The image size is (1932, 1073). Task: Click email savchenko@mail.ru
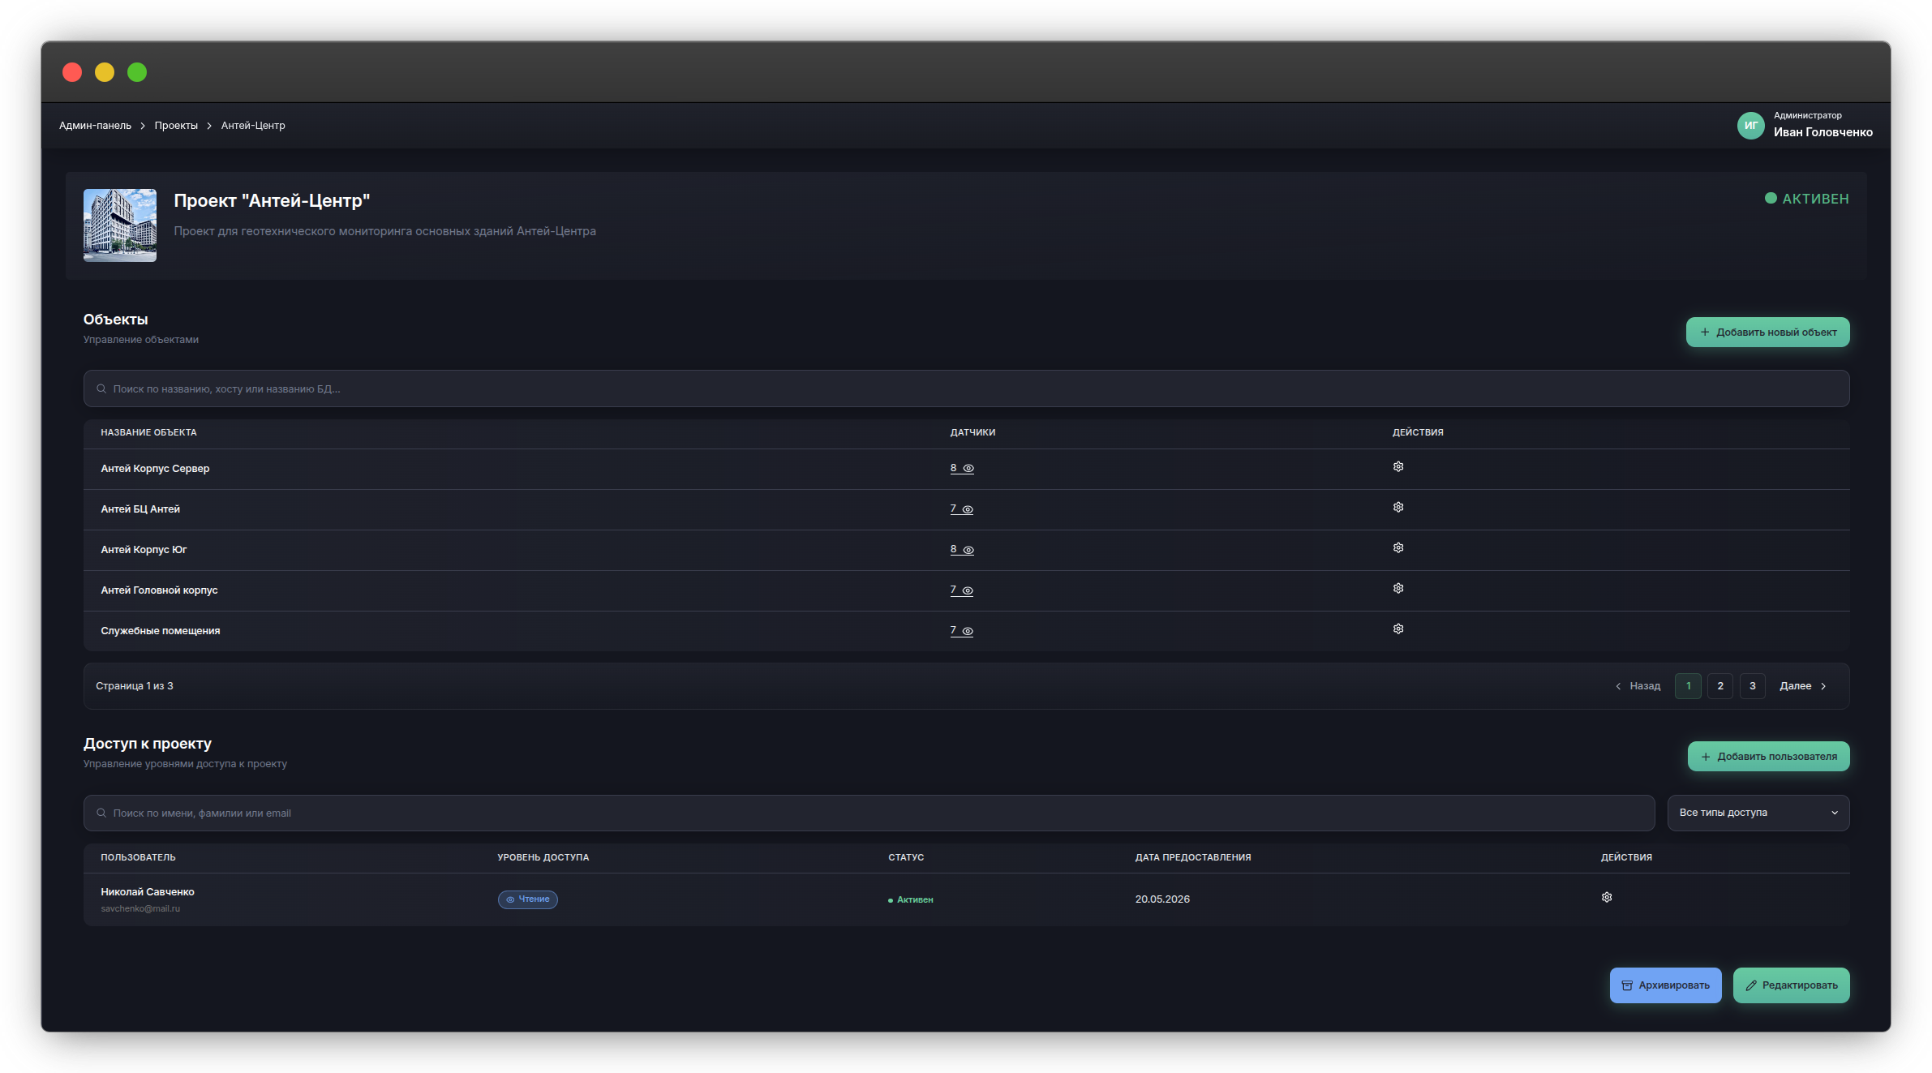(140, 909)
